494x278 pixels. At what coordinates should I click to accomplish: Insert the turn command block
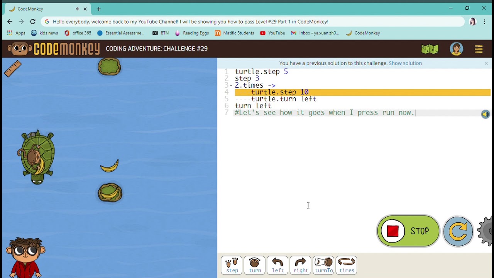click(x=255, y=265)
